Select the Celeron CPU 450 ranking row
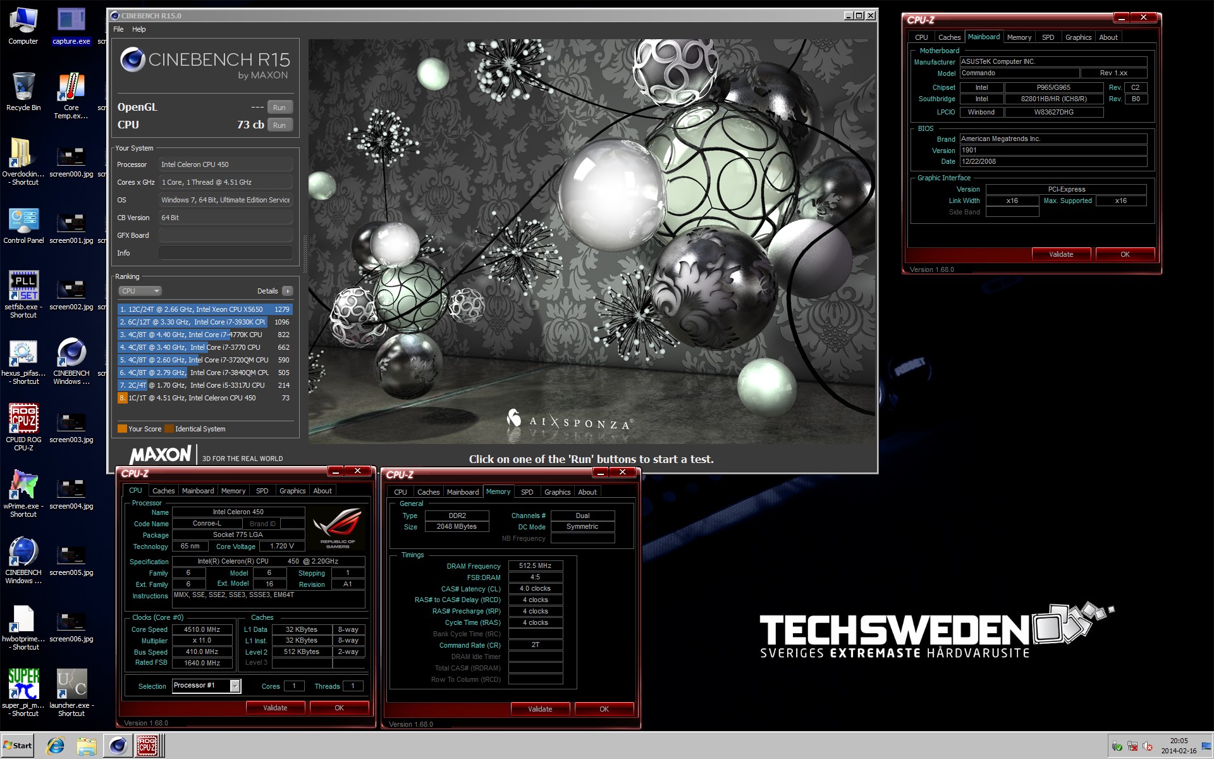 [205, 398]
